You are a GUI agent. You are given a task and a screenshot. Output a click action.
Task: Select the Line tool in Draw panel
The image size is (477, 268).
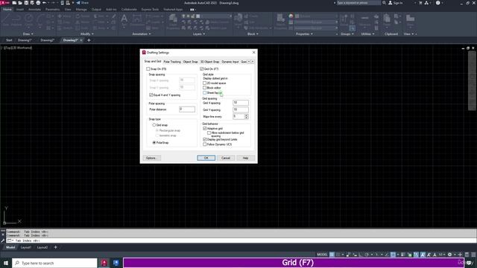click(x=6, y=19)
